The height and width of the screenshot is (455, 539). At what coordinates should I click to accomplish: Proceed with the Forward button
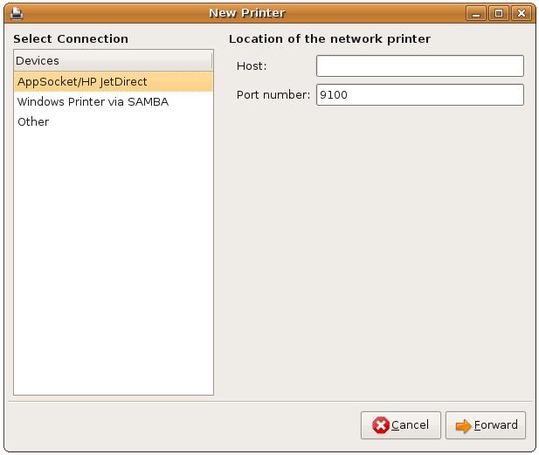click(x=486, y=425)
